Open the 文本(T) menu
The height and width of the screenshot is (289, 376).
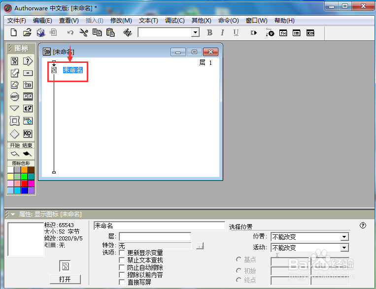point(148,21)
